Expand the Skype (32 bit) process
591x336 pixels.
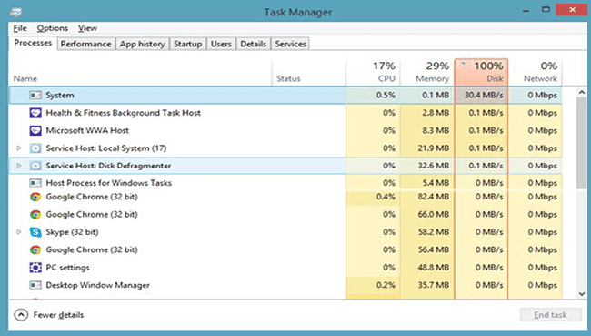[x=18, y=232]
